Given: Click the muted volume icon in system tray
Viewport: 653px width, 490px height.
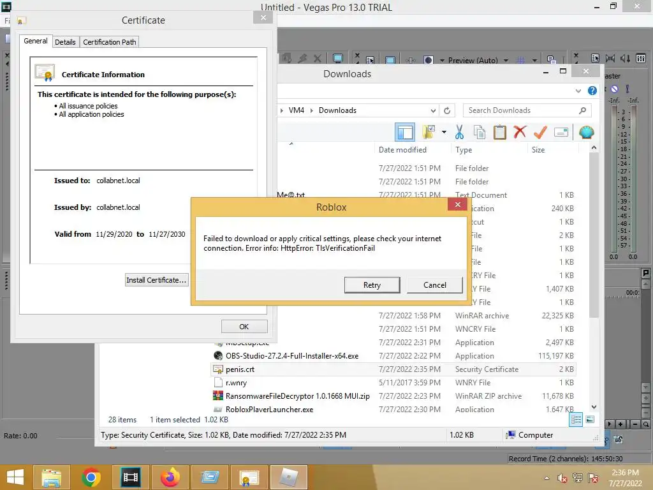Looking at the screenshot, I should pyautogui.click(x=562, y=478).
